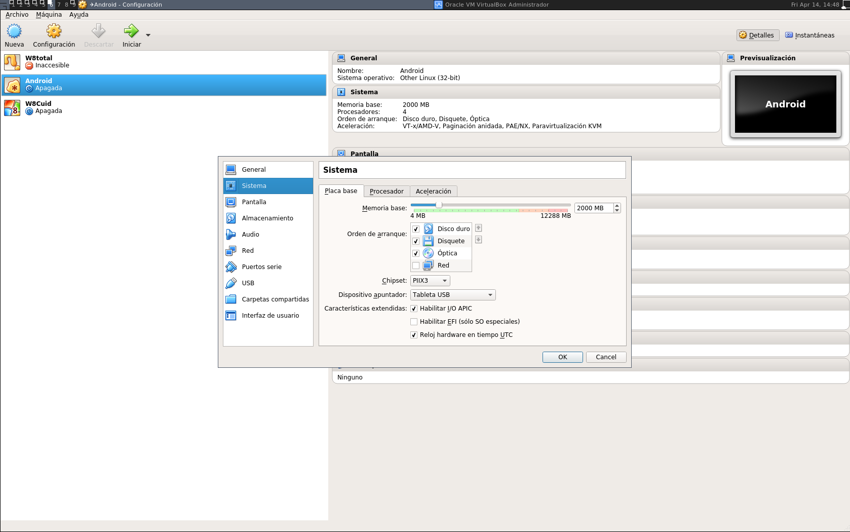This screenshot has width=850, height=532.
Task: Switch to Procesador tab
Action: 387,192
